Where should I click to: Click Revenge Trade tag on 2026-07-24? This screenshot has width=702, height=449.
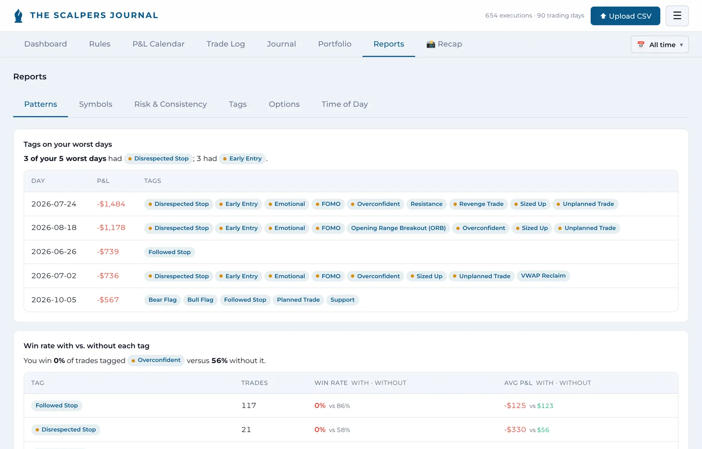coord(478,204)
